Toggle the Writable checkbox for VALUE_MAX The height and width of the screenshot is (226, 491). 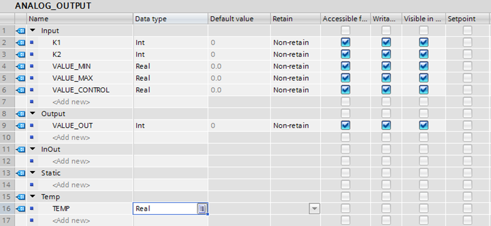point(386,78)
